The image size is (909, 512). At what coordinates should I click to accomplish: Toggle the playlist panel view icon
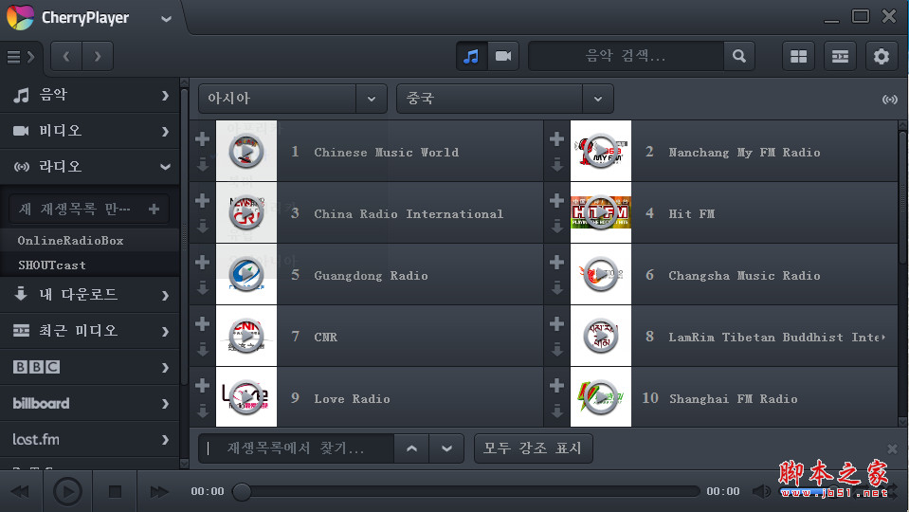840,56
